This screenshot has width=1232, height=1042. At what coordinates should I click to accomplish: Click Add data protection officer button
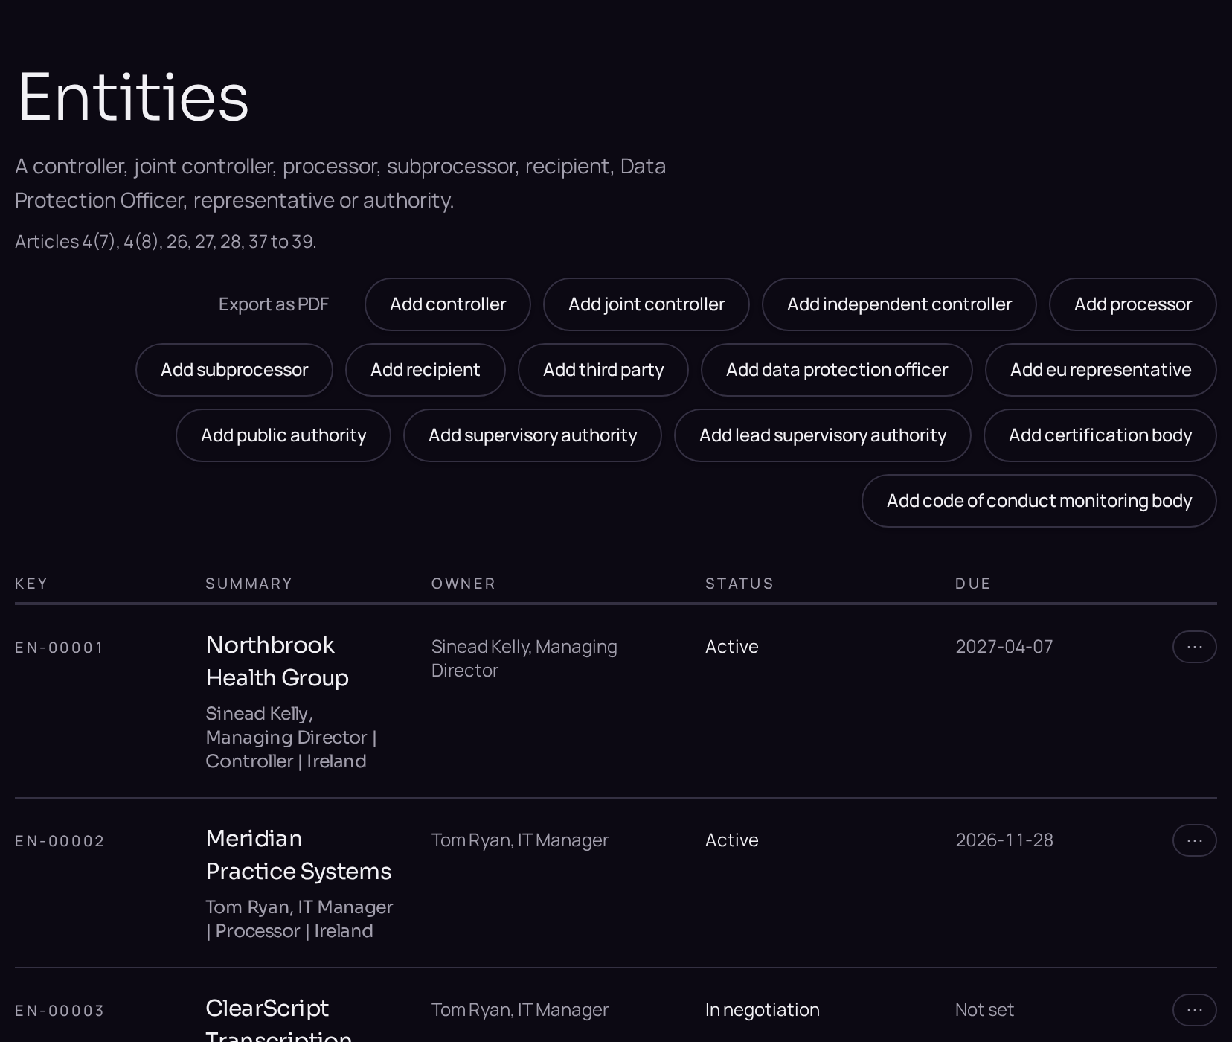(x=836, y=370)
